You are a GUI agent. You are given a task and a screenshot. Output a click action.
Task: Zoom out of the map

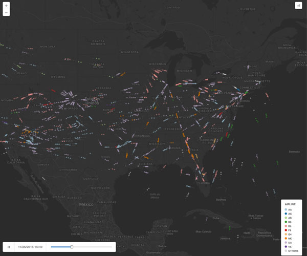tap(6, 12)
